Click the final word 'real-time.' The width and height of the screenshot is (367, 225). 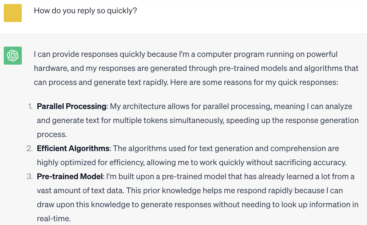pos(54,218)
